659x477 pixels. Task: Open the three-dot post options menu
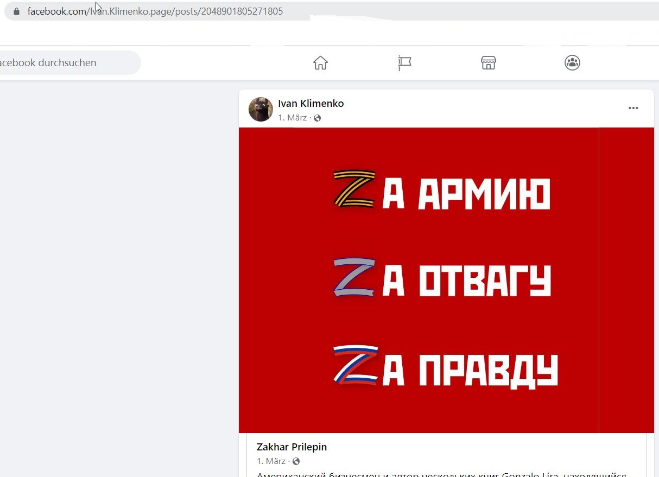click(633, 108)
